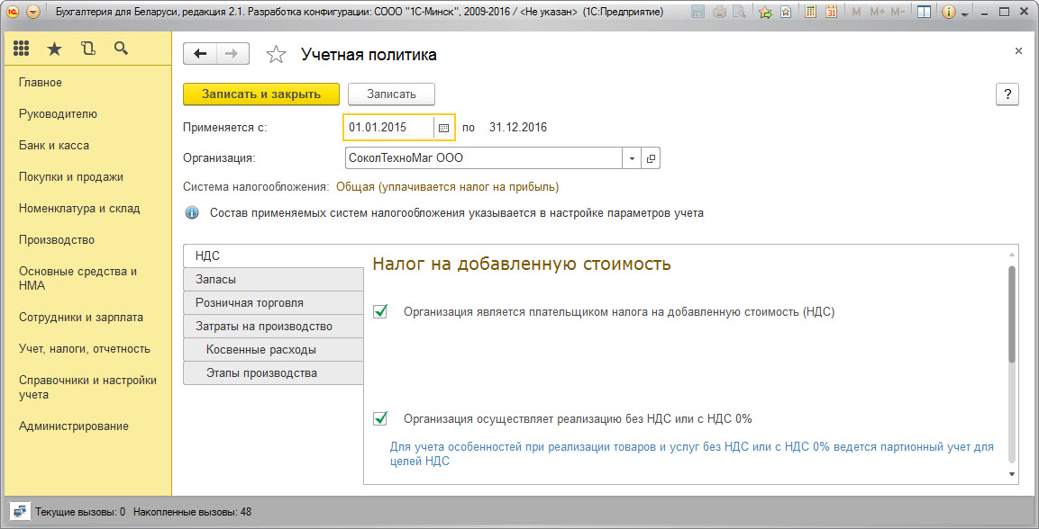Click the vertical scrollbar in VAT panel
1039x529 pixels.
point(1012,315)
